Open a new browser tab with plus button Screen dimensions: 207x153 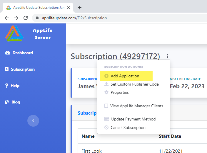(80, 8)
